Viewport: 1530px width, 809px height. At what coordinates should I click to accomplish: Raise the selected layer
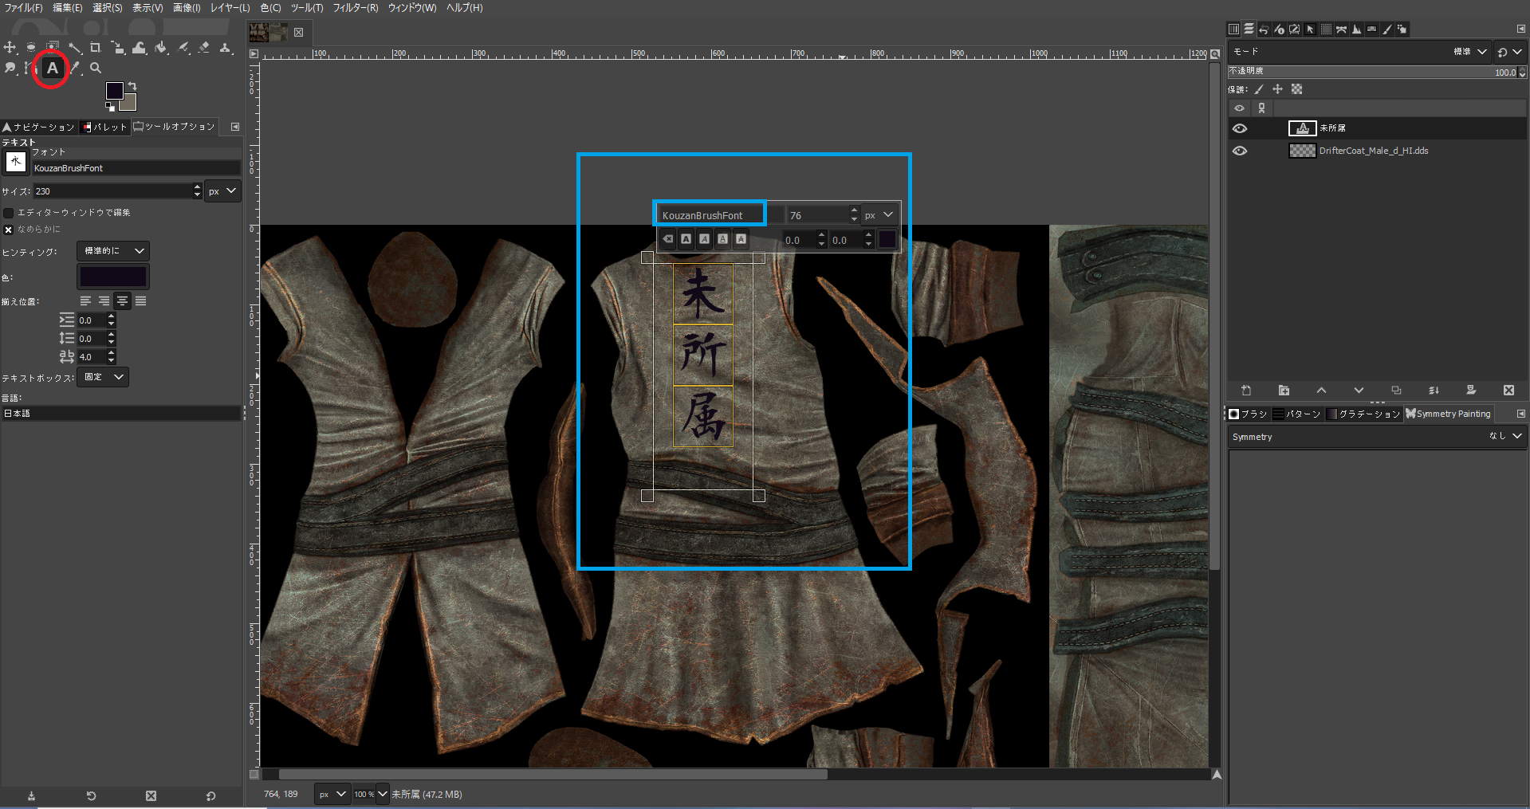[x=1321, y=391]
